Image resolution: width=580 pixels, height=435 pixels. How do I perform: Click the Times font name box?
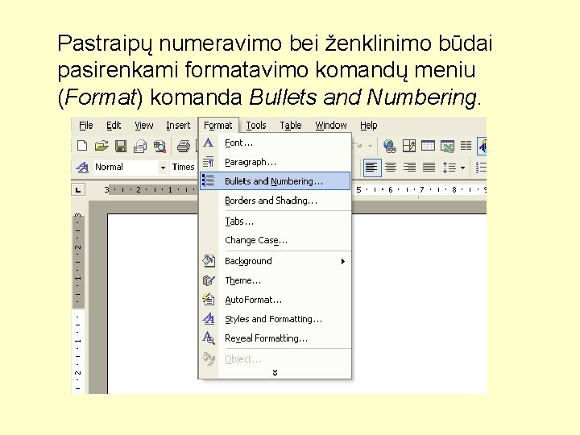[x=184, y=168]
